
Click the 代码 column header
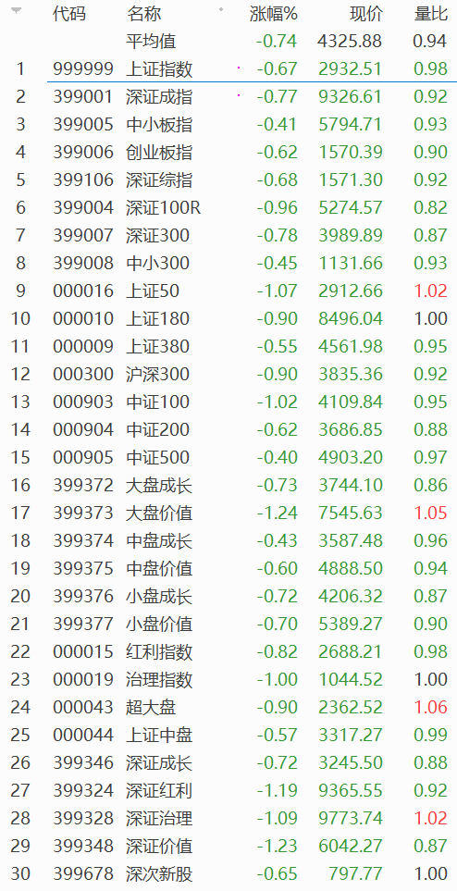click(x=69, y=14)
